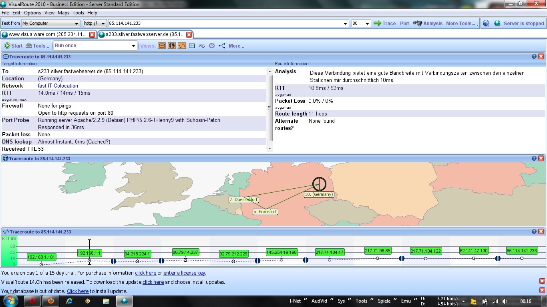
Task: Toggle the wave Performance view icon
Action: point(202,46)
